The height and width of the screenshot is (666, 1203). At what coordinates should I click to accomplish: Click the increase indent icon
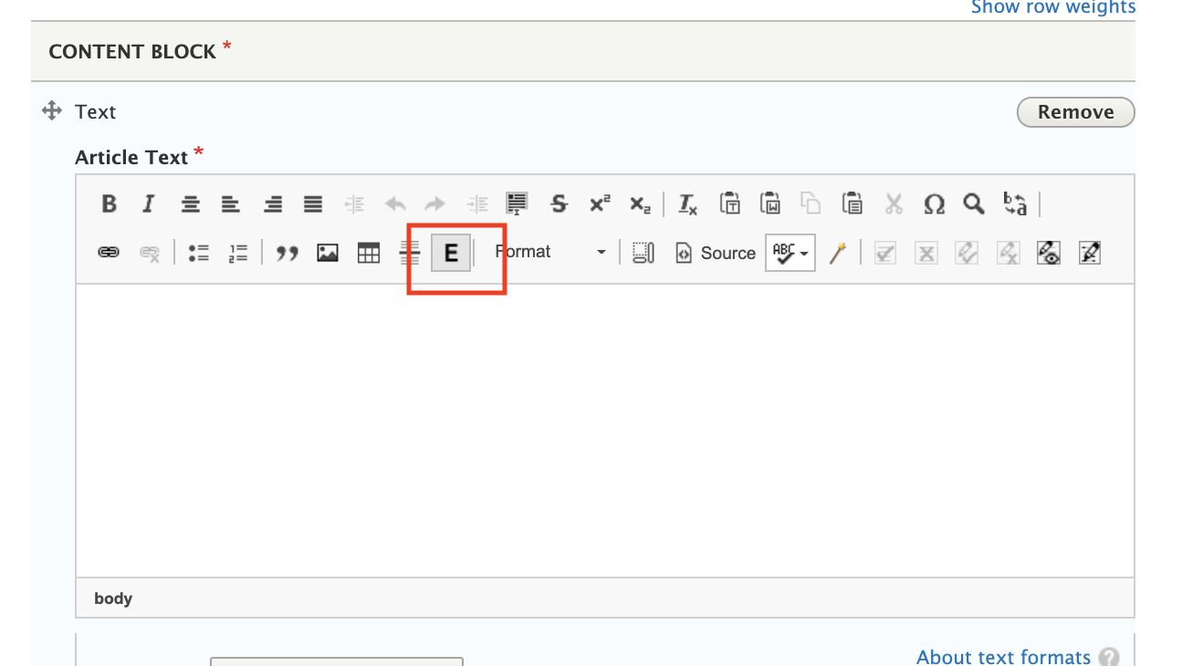pyautogui.click(x=476, y=203)
